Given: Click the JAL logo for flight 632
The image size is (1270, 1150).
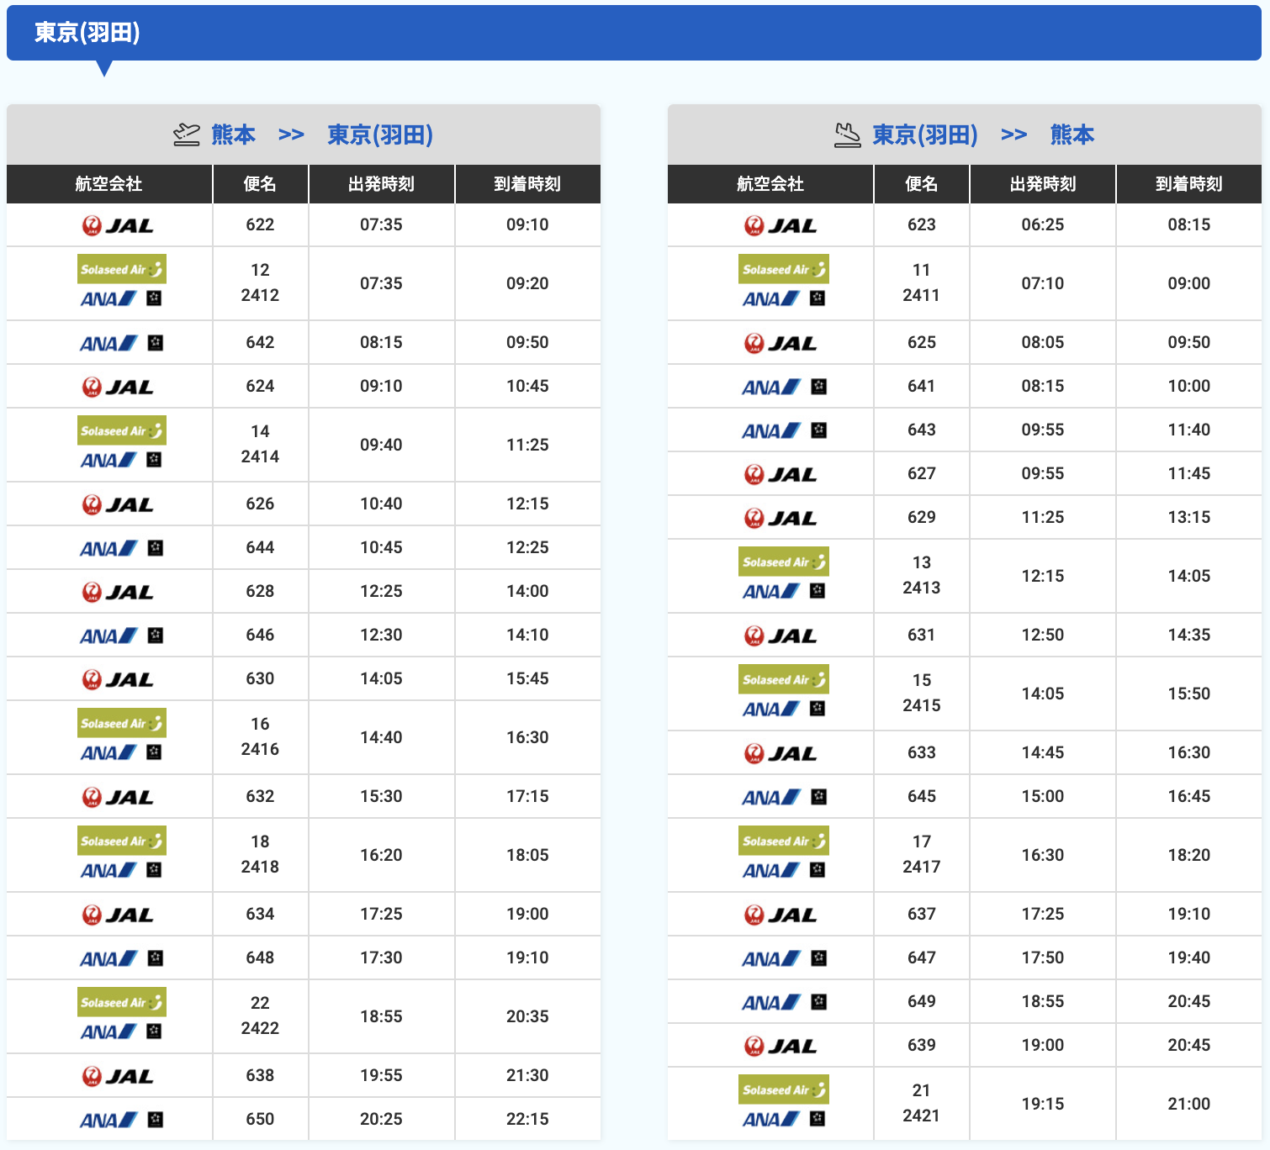Looking at the screenshot, I should (118, 797).
